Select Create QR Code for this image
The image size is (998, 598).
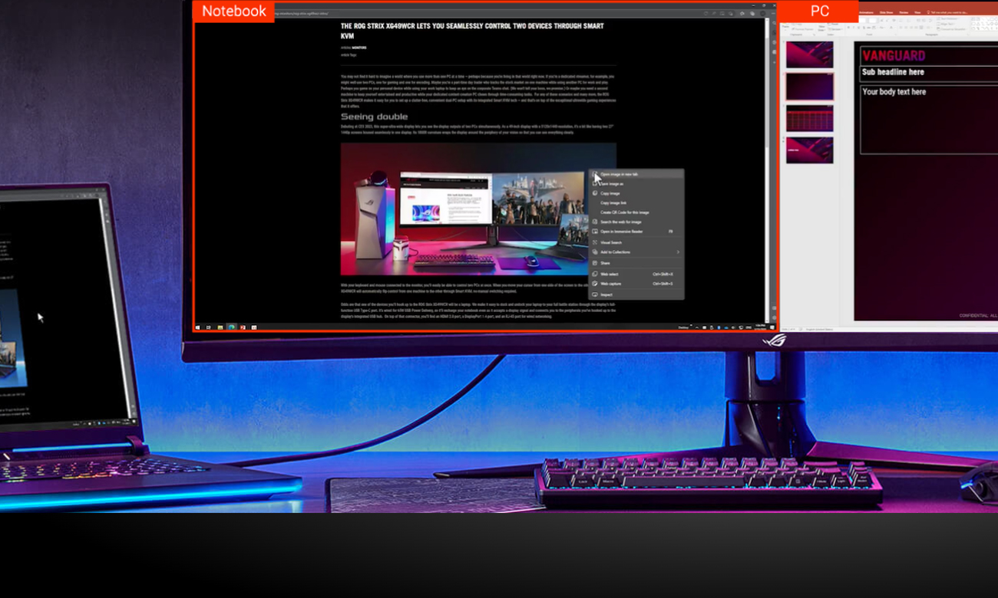point(636,212)
